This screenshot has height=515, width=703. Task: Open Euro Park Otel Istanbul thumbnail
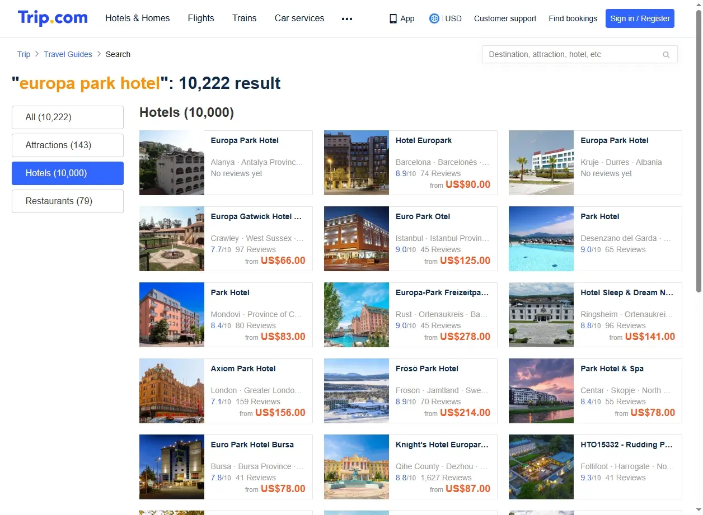click(357, 239)
